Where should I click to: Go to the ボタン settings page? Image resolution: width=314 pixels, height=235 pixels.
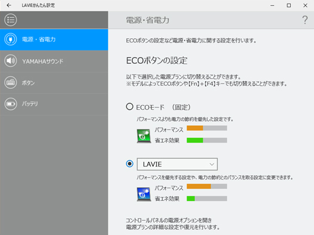coord(54,83)
